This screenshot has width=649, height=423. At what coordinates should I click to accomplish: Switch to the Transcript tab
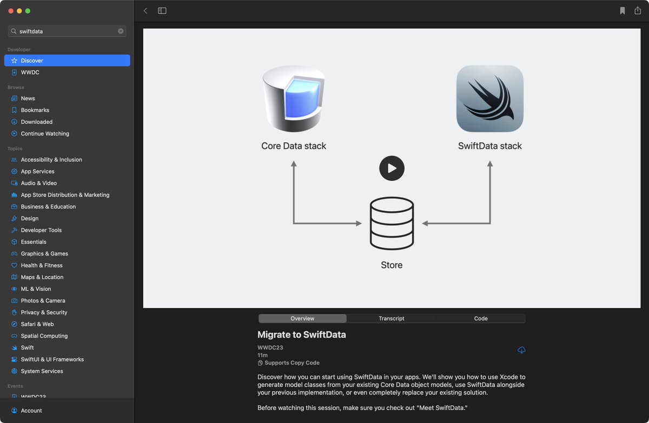pyautogui.click(x=392, y=319)
